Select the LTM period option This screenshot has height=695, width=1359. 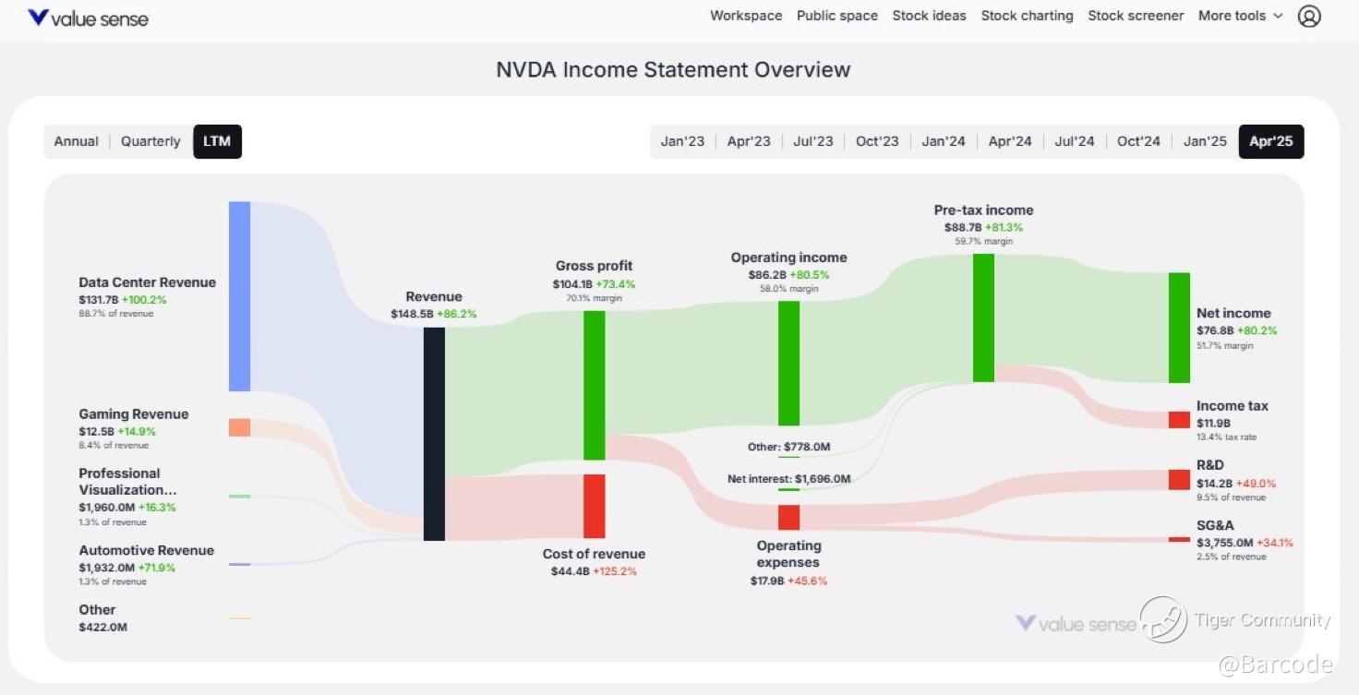click(x=218, y=141)
